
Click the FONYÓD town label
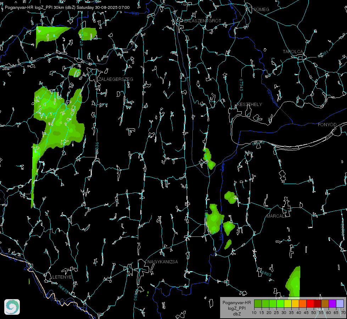[327, 125]
